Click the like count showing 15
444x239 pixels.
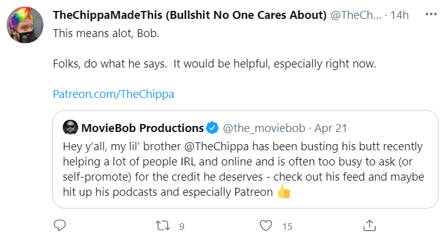click(287, 226)
